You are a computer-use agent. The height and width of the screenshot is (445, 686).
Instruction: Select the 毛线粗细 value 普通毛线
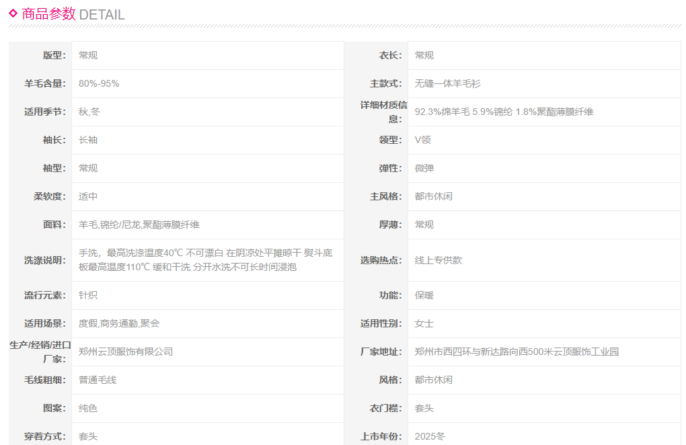click(x=98, y=380)
